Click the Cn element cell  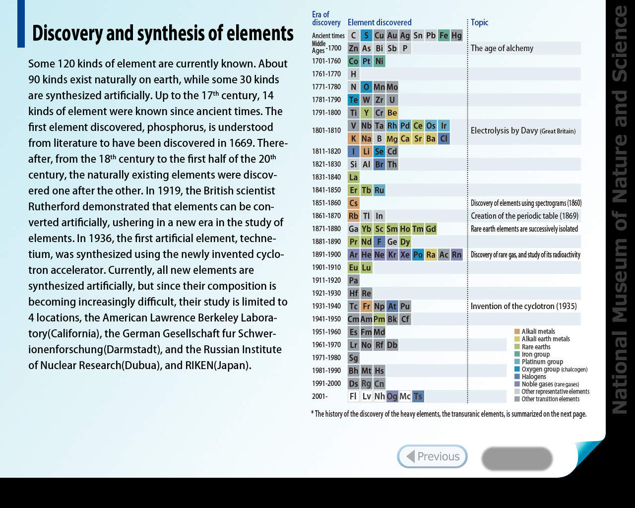[x=379, y=383]
